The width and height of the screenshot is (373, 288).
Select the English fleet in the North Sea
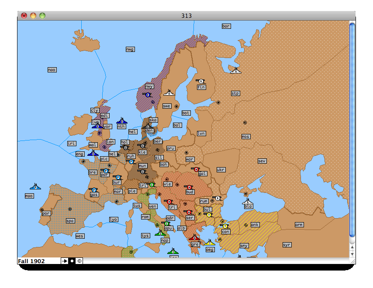pos(122,121)
